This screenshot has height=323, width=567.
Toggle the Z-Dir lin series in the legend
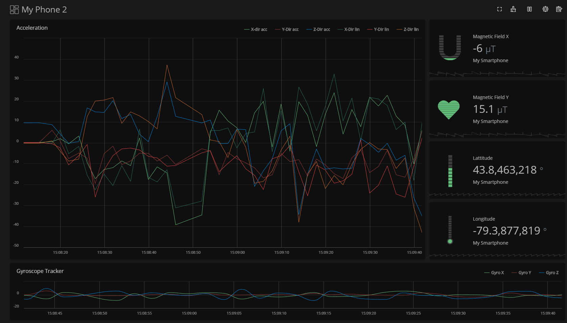(407, 29)
